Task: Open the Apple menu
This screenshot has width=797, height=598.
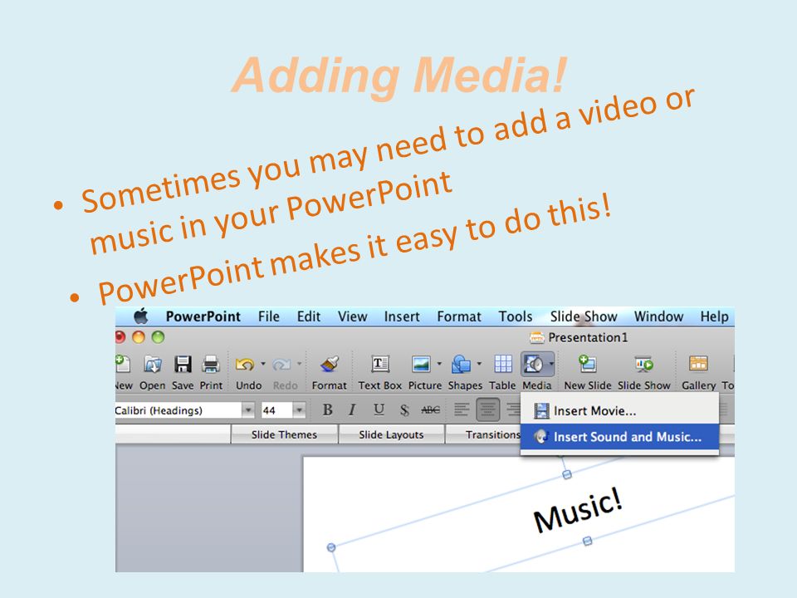Action: click(141, 316)
